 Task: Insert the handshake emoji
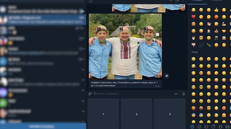tap(224, 31)
